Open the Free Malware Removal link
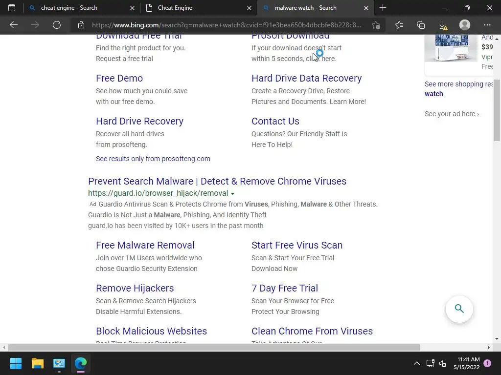The height and width of the screenshot is (375, 501). (x=145, y=245)
